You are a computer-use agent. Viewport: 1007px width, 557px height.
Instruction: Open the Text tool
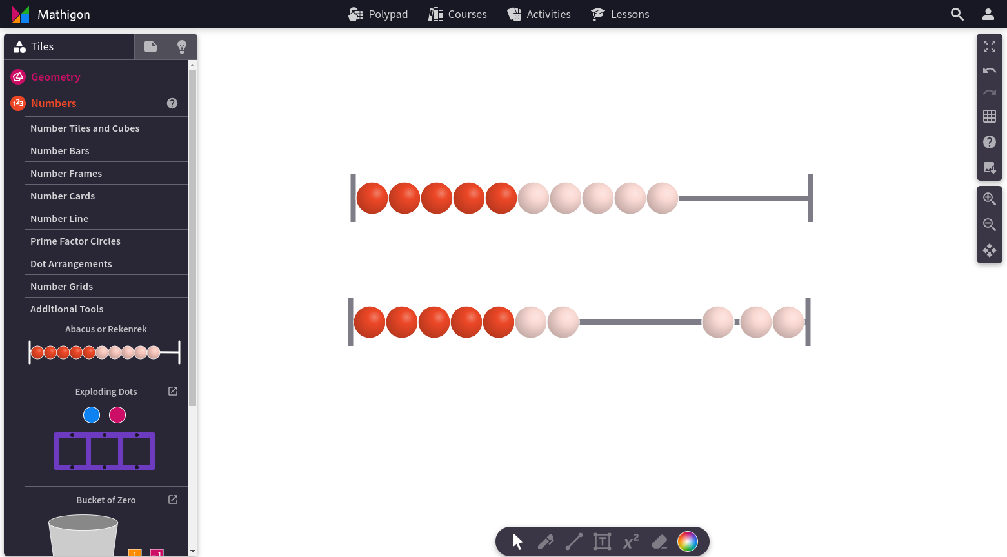(602, 542)
